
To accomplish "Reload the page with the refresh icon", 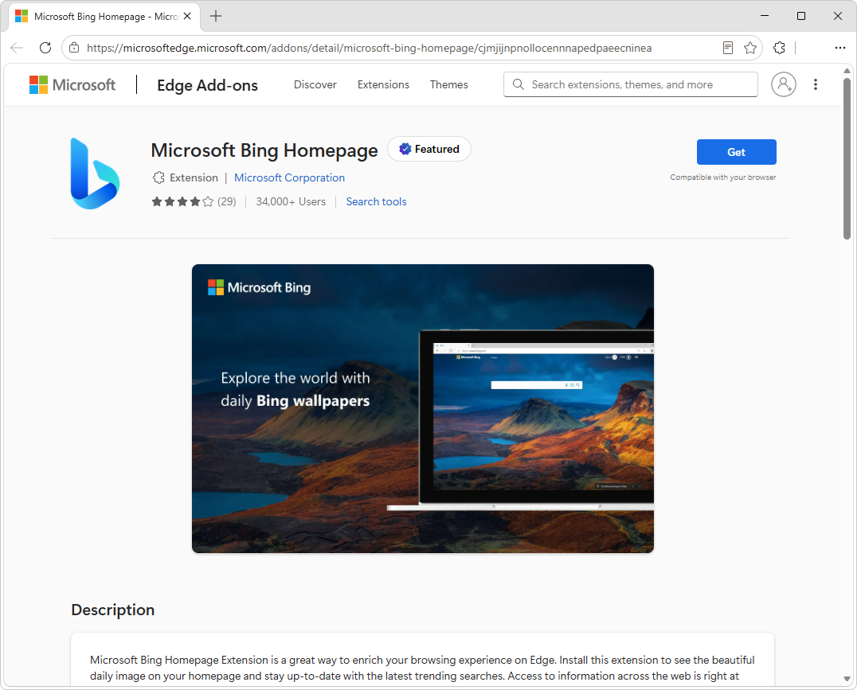I will (x=45, y=48).
